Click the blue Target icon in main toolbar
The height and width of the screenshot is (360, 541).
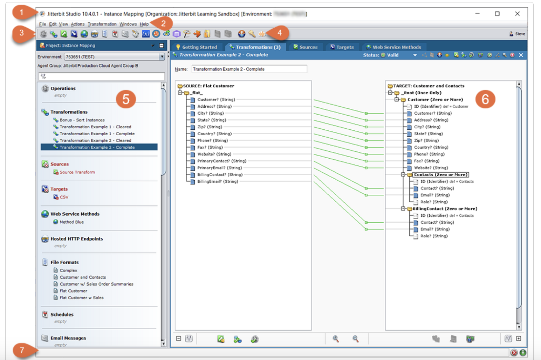tap(74, 34)
